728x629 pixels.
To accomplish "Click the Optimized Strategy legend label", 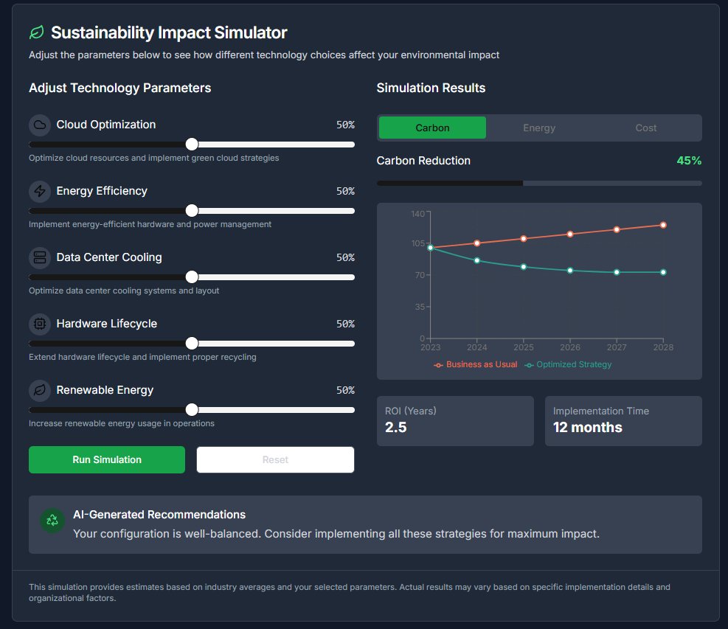I will [x=574, y=365].
